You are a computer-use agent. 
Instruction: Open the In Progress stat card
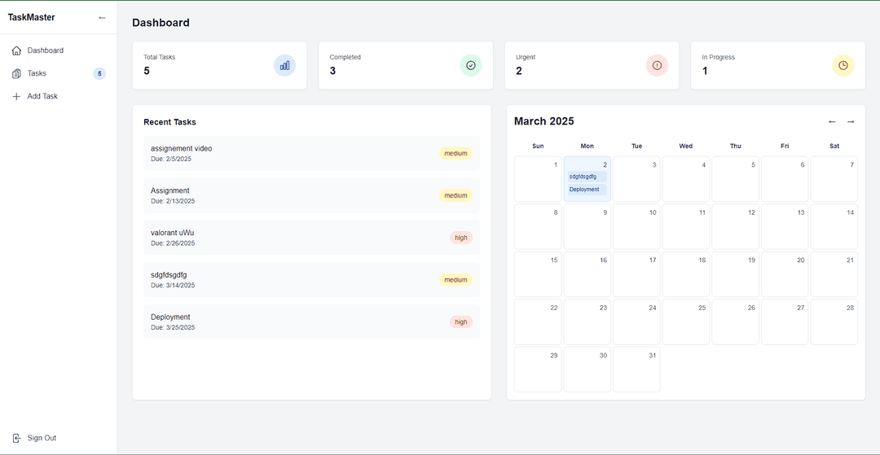pos(778,65)
